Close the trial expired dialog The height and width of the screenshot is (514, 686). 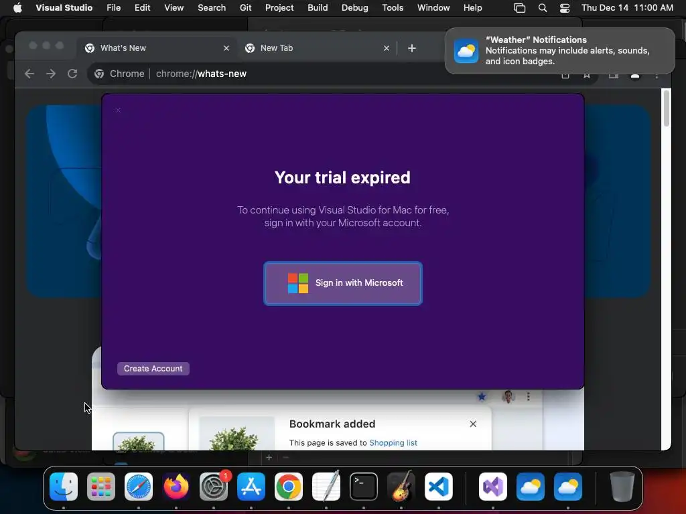(x=118, y=110)
